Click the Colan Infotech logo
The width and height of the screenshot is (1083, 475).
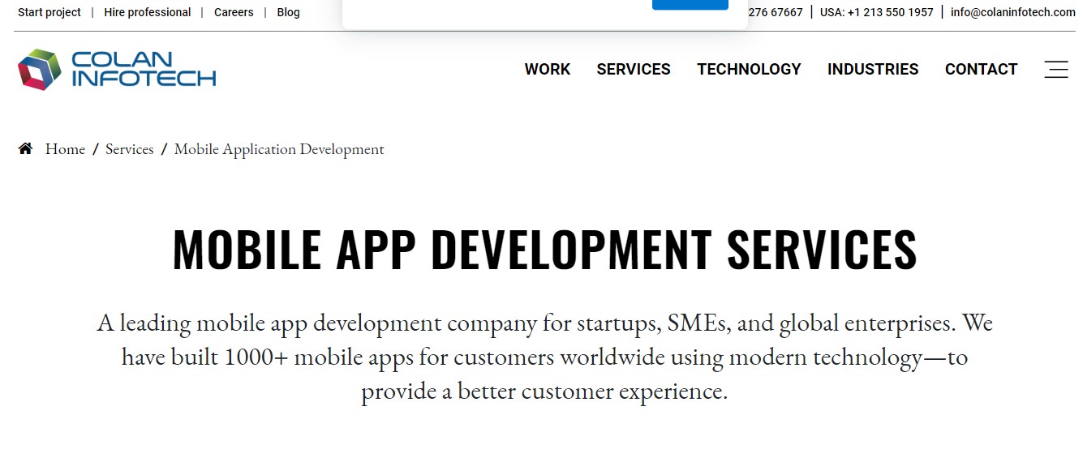click(117, 70)
